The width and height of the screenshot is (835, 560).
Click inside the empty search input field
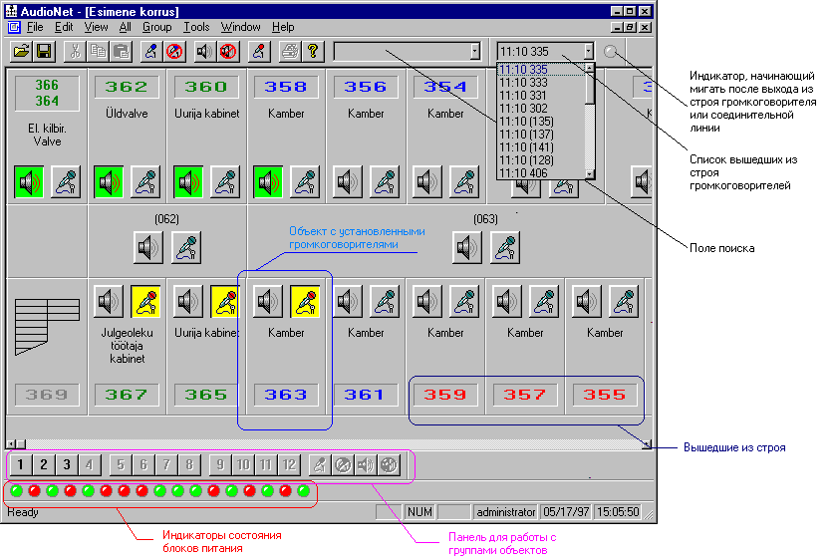[x=403, y=52]
